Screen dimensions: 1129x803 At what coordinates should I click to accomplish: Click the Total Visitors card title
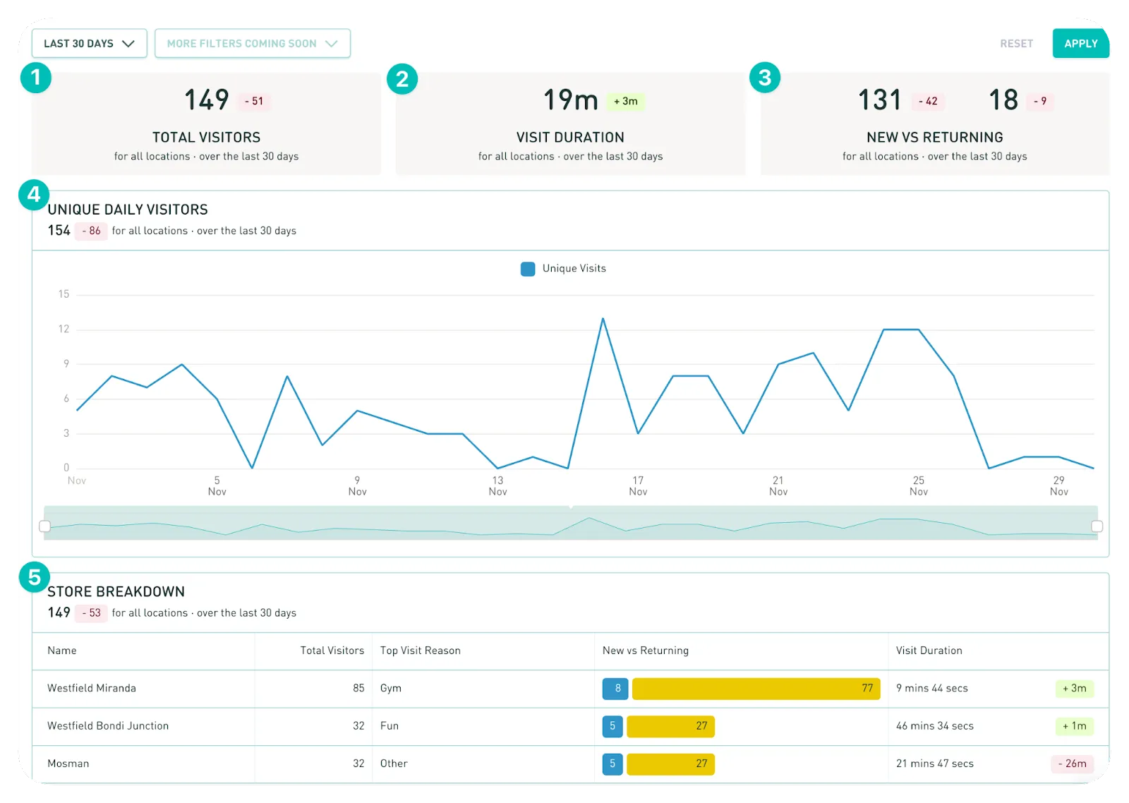point(207,138)
